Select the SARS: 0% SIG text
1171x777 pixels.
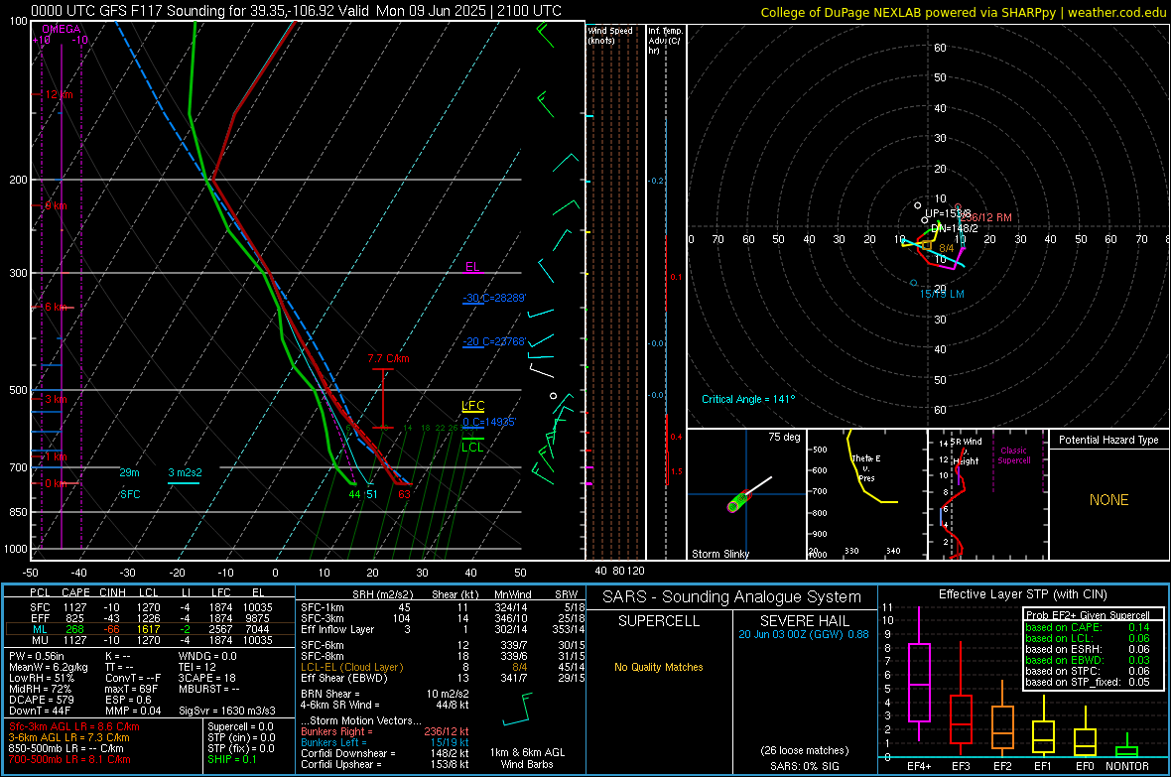pos(804,766)
